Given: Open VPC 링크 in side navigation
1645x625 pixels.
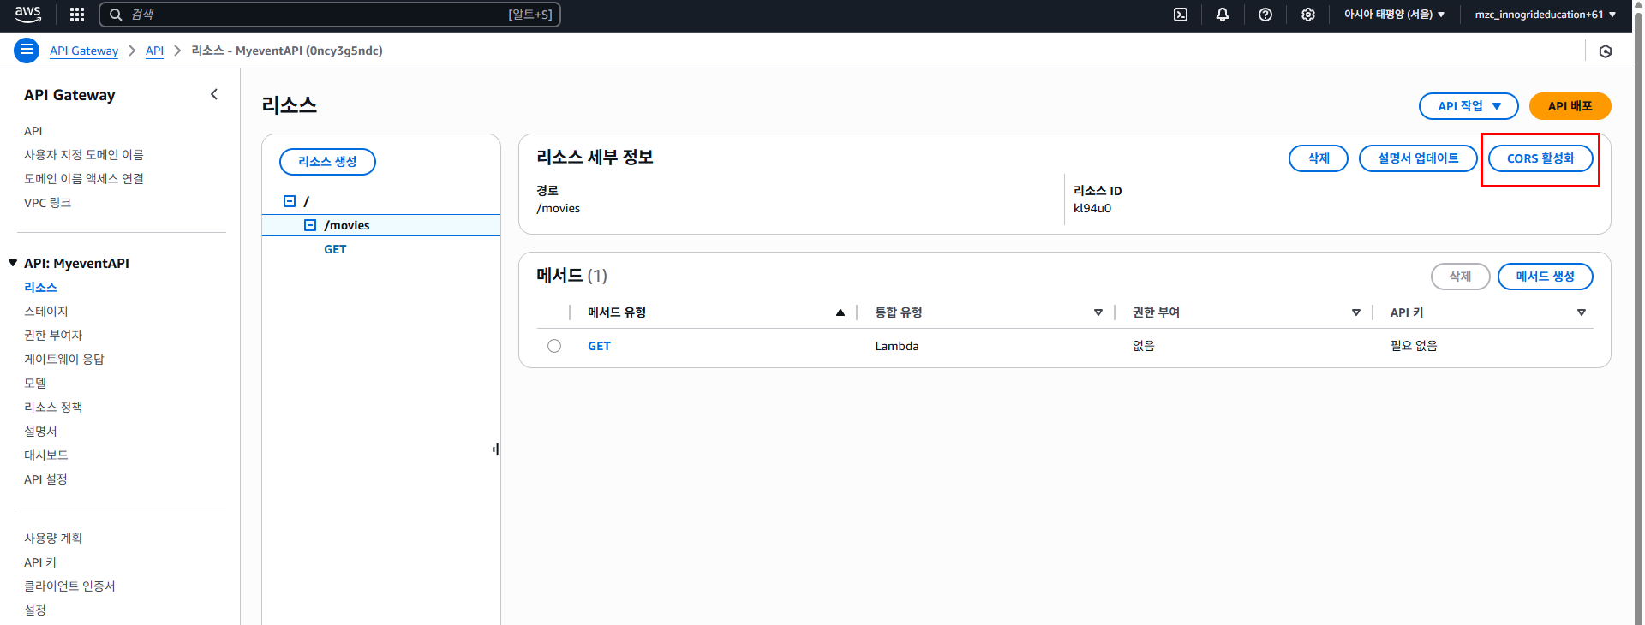Looking at the screenshot, I should click(x=47, y=203).
